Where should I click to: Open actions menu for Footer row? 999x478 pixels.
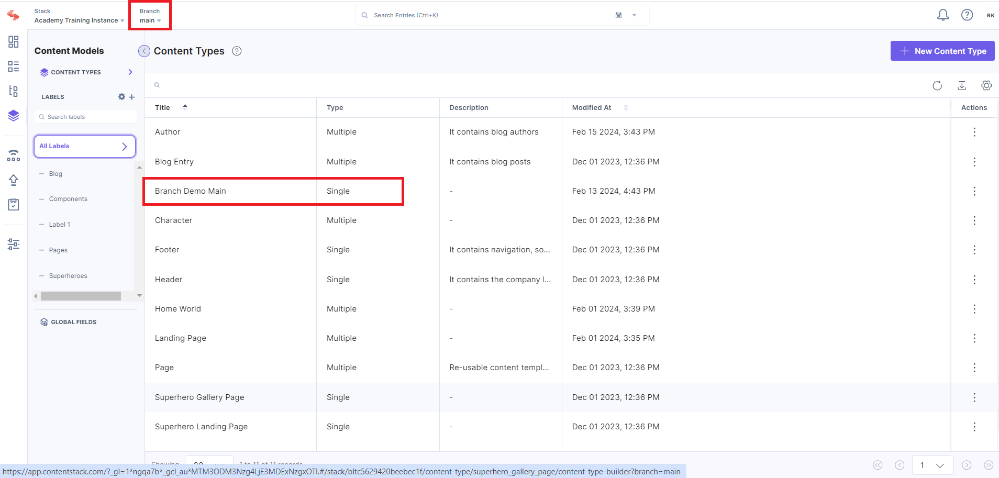coord(974,250)
